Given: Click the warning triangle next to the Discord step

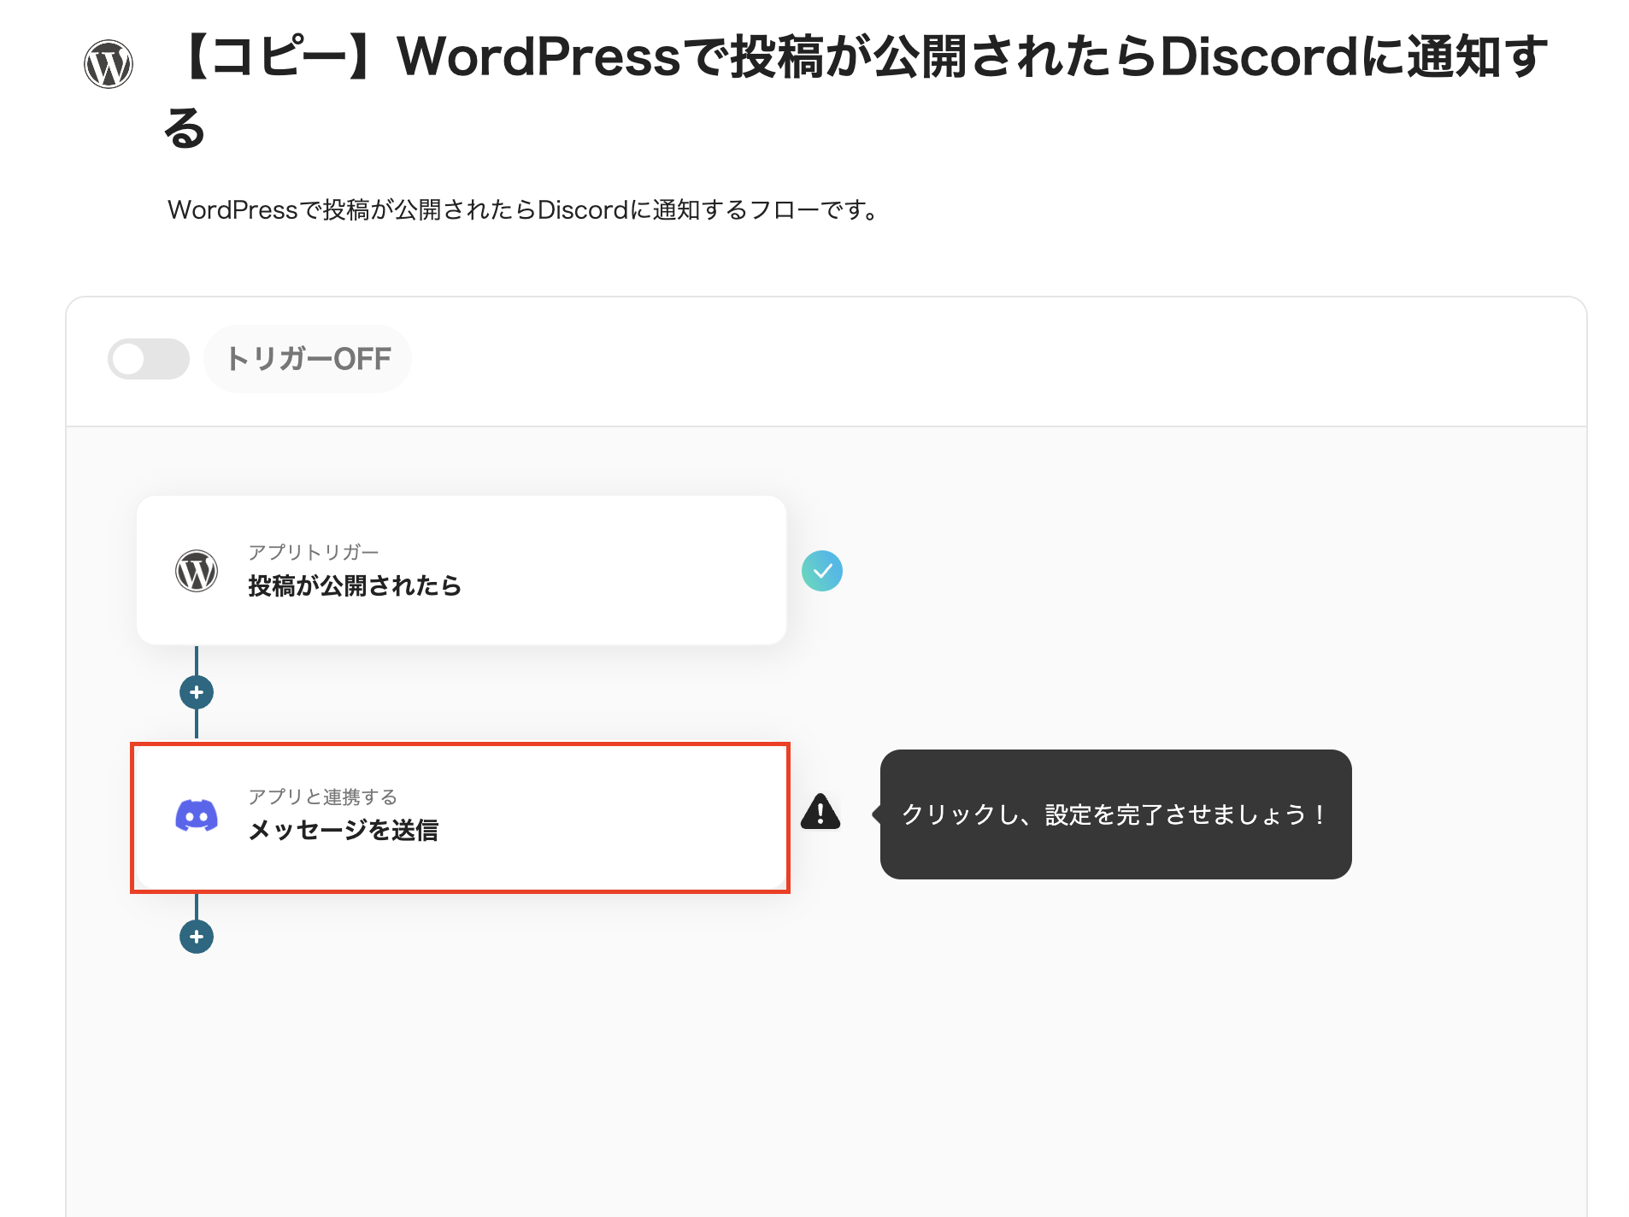Looking at the screenshot, I should (x=820, y=814).
